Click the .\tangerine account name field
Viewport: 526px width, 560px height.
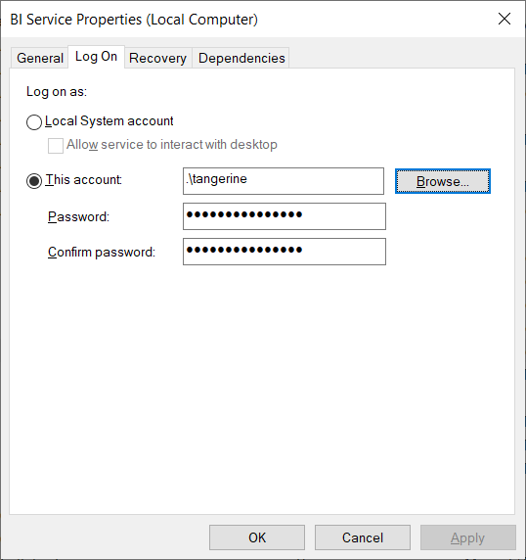click(284, 181)
